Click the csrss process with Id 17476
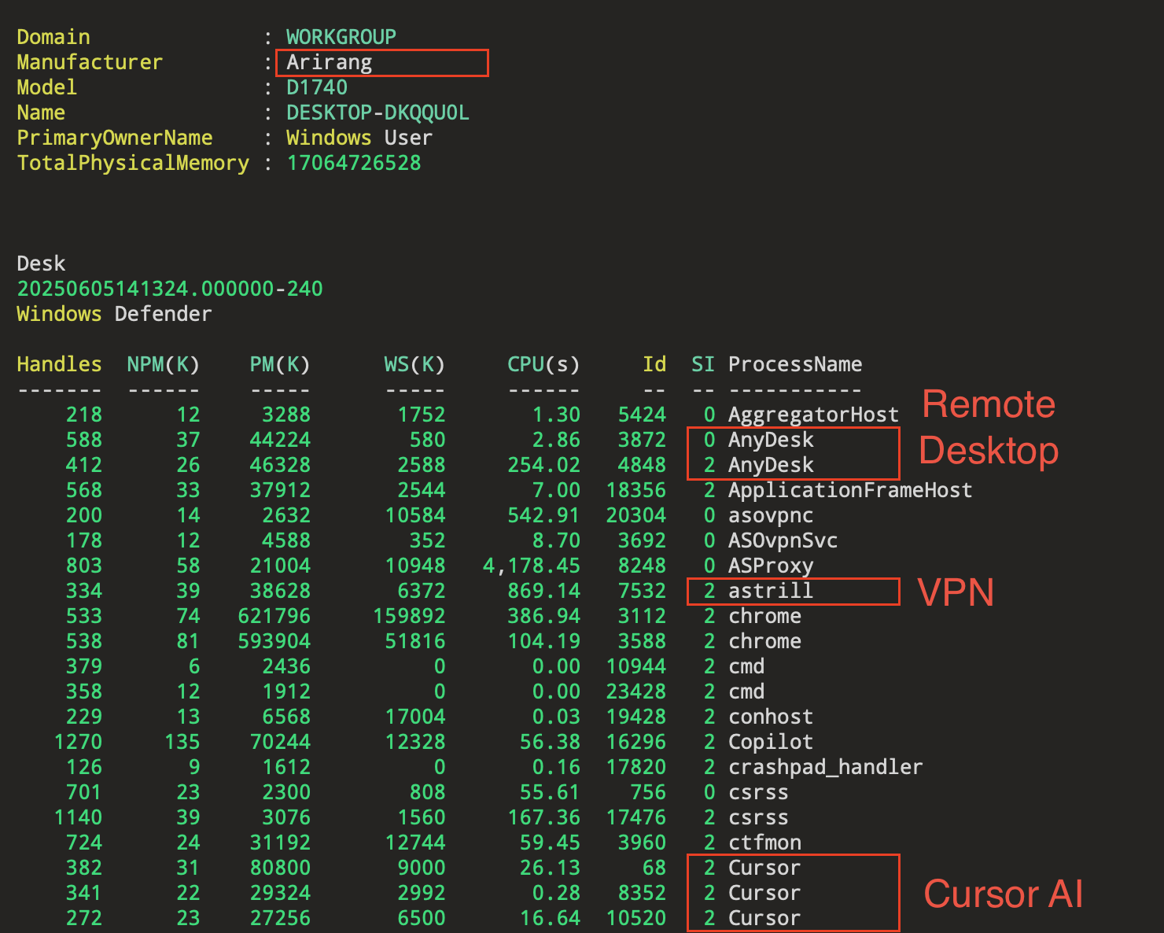This screenshot has height=933, width=1164. [x=758, y=817]
